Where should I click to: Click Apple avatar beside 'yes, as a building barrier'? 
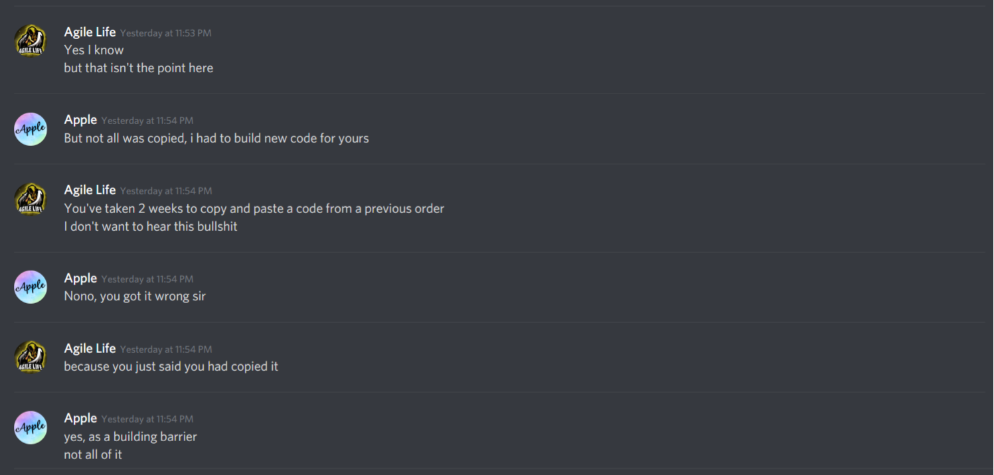click(x=31, y=427)
